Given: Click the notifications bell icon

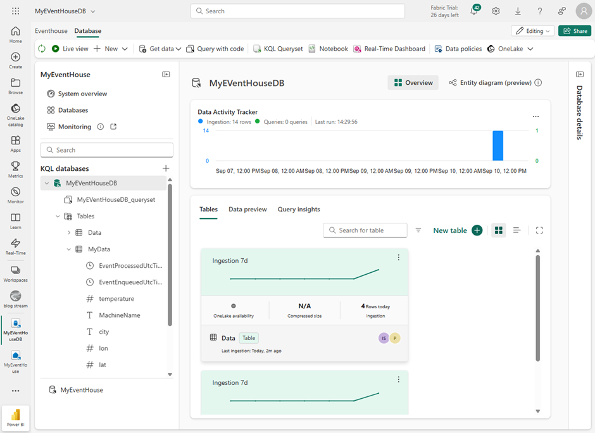Looking at the screenshot, I should (474, 11).
